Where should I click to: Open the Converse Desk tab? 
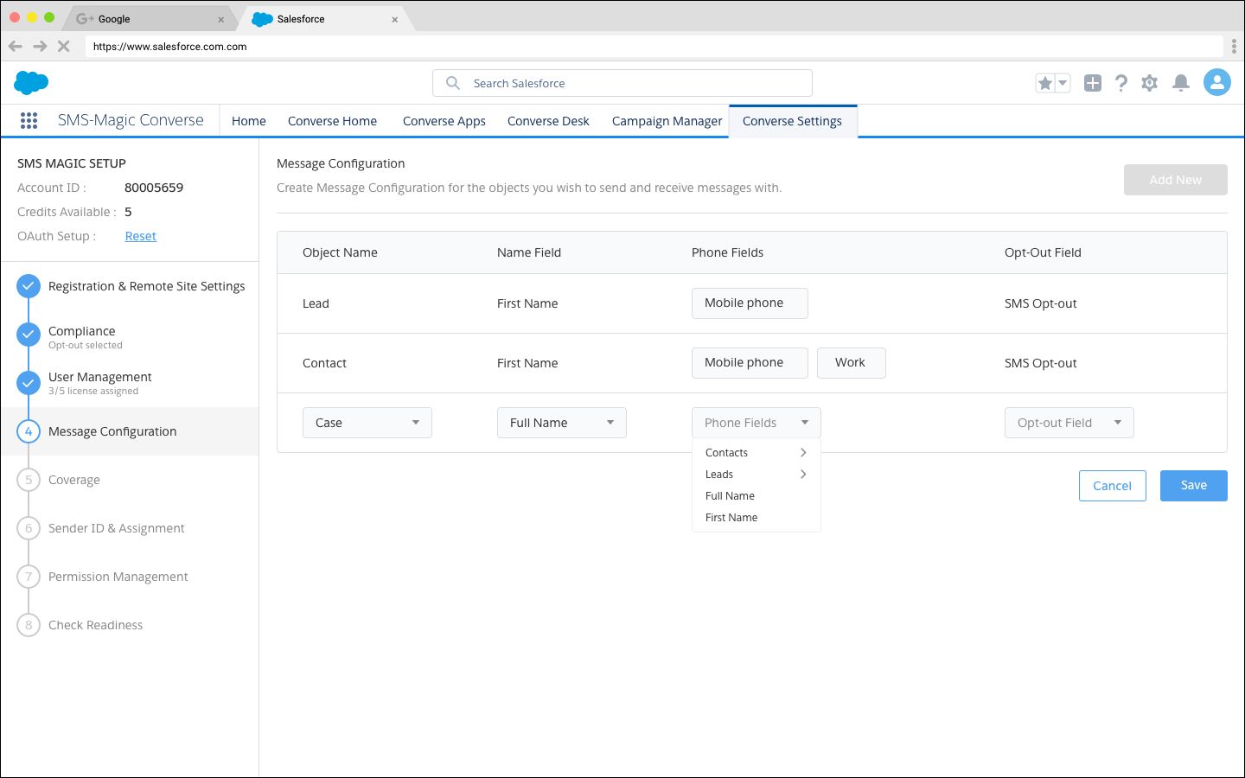548,121
